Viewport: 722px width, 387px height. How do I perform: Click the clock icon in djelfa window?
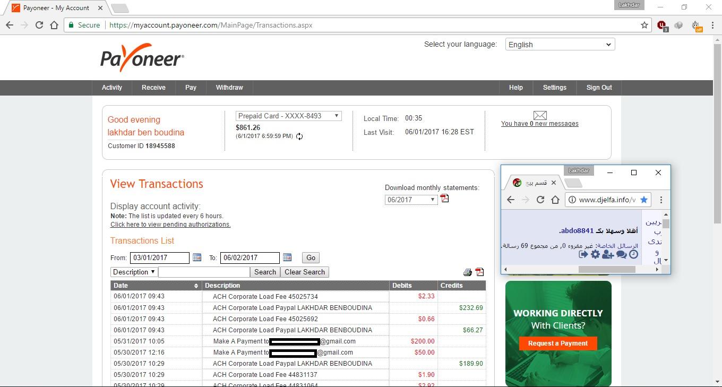pyautogui.click(x=633, y=254)
